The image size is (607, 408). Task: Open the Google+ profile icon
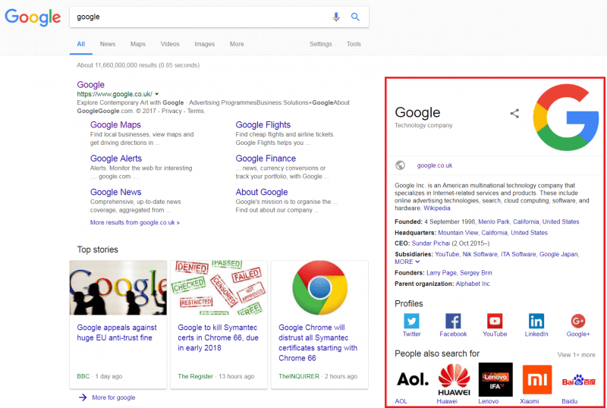(578, 321)
